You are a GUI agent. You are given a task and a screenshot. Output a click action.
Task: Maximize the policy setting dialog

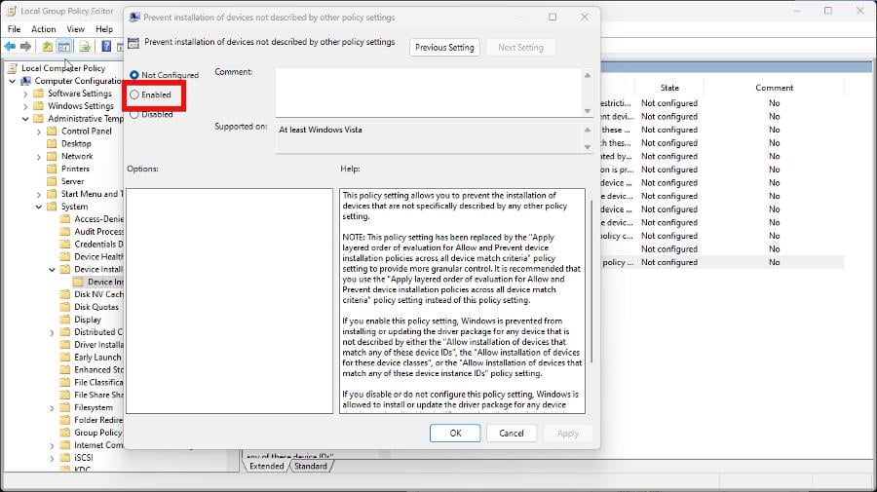[553, 17]
